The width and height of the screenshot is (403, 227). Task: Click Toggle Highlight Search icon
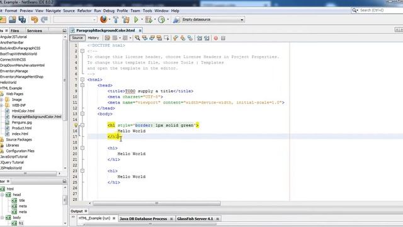[x=159, y=38]
